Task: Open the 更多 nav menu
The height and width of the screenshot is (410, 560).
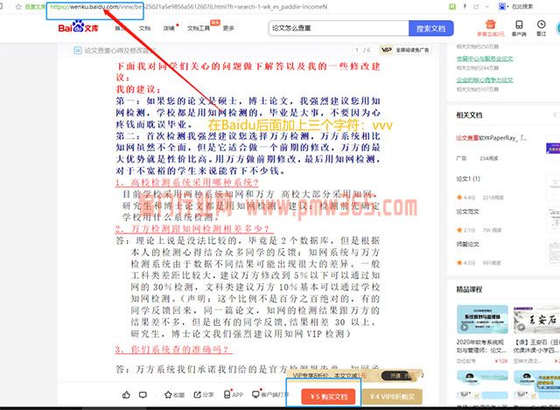Action: pyautogui.click(x=228, y=28)
